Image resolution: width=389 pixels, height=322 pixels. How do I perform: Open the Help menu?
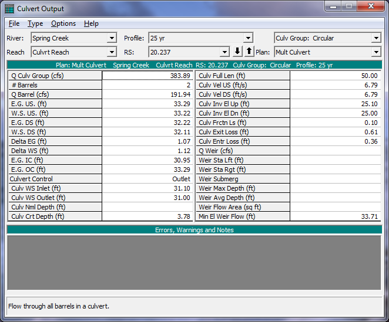[91, 23]
